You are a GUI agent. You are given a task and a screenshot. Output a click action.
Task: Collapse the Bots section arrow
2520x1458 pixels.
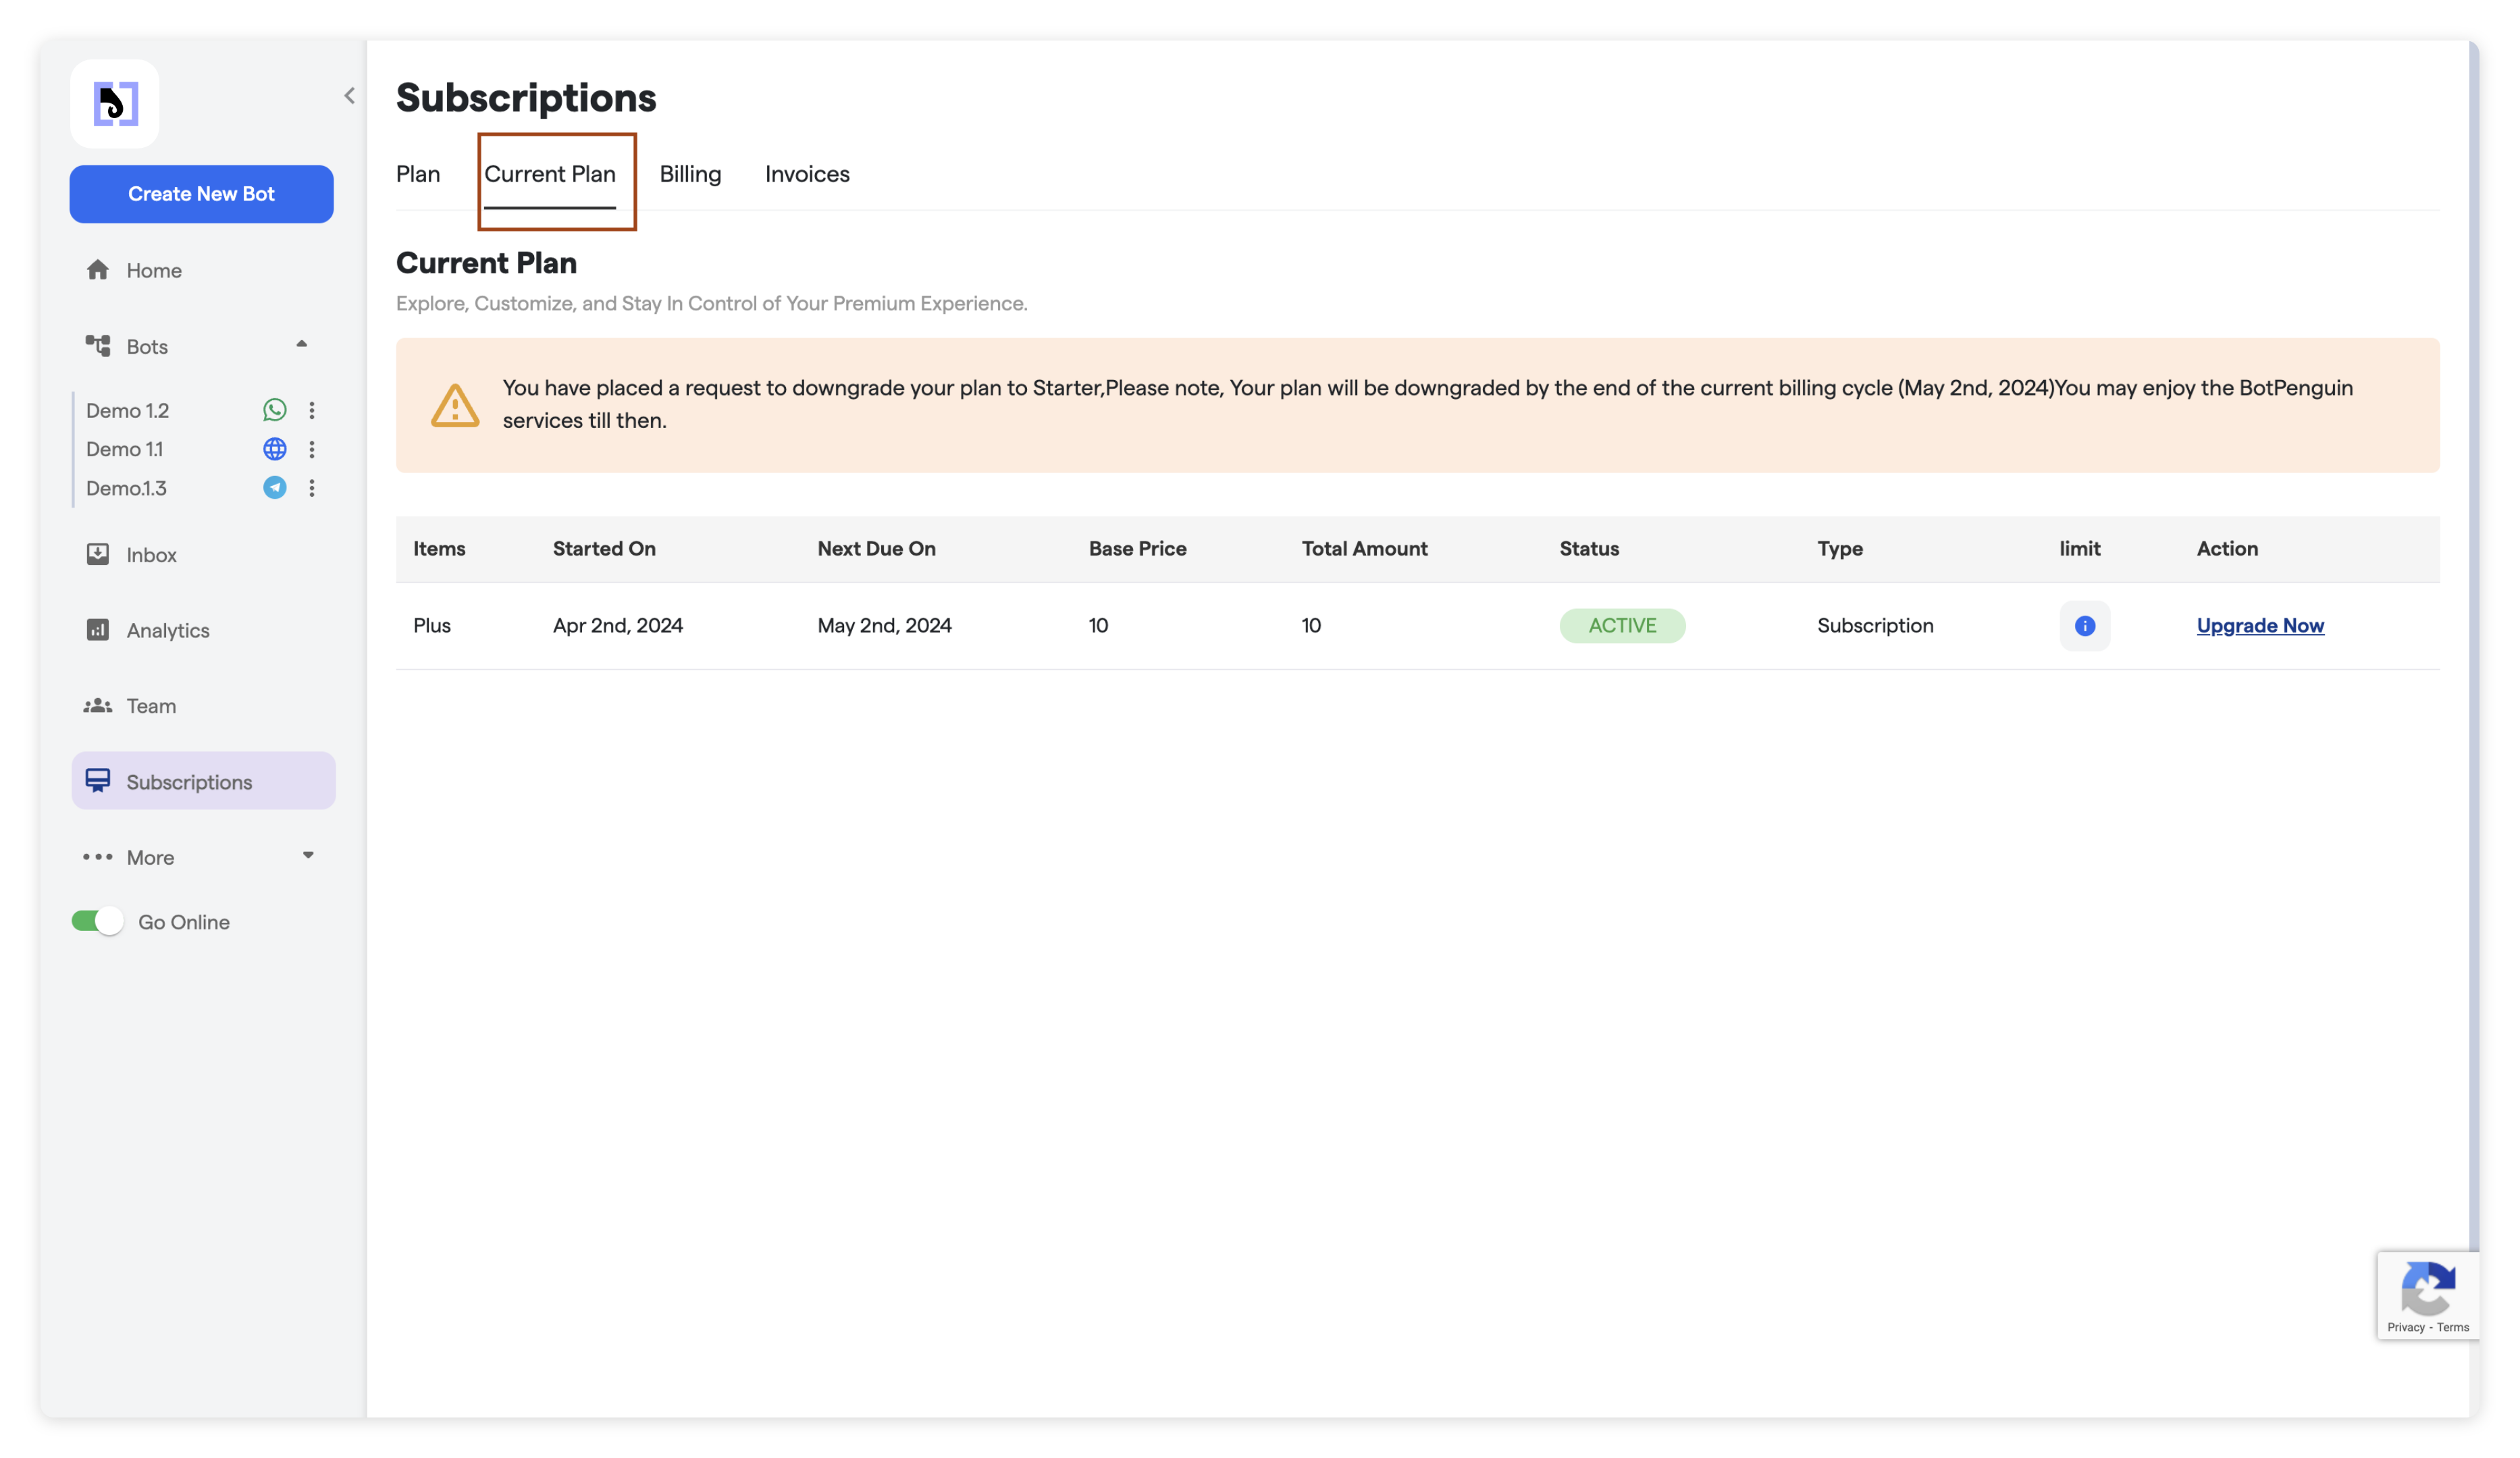click(301, 344)
